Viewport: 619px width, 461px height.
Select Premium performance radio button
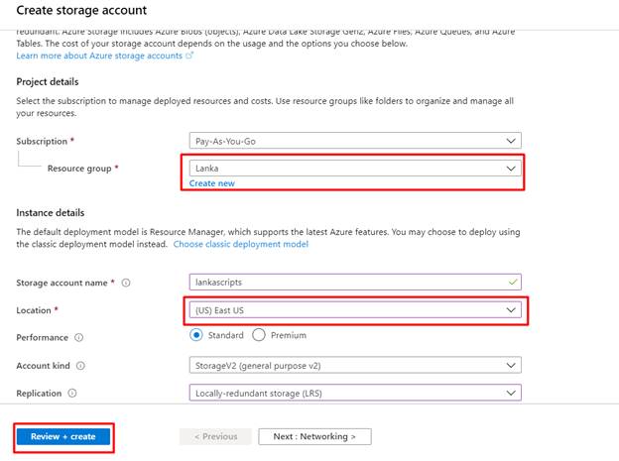pyautogui.click(x=260, y=335)
